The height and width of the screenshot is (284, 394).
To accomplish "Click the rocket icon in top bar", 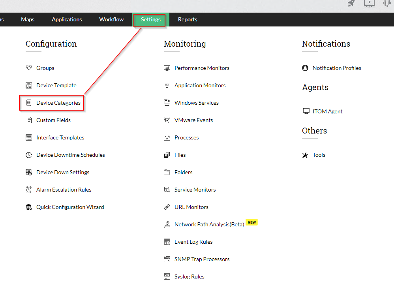I will (x=351, y=4).
